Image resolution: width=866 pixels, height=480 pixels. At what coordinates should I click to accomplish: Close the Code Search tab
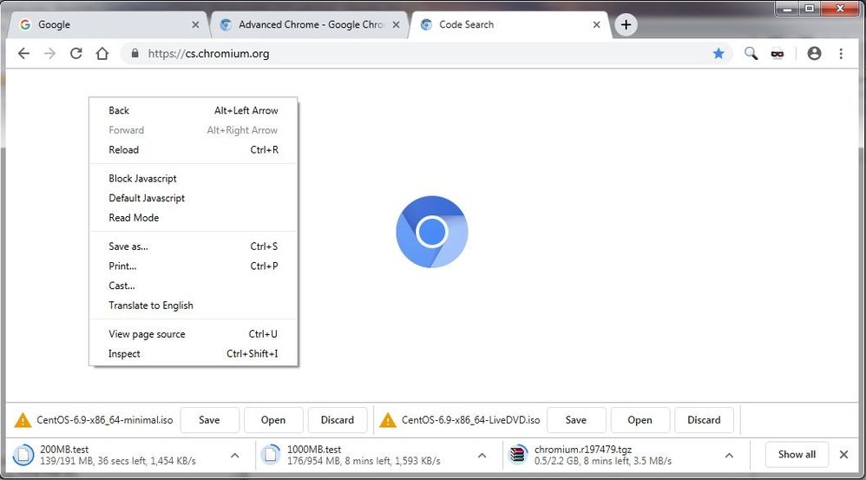click(x=596, y=25)
